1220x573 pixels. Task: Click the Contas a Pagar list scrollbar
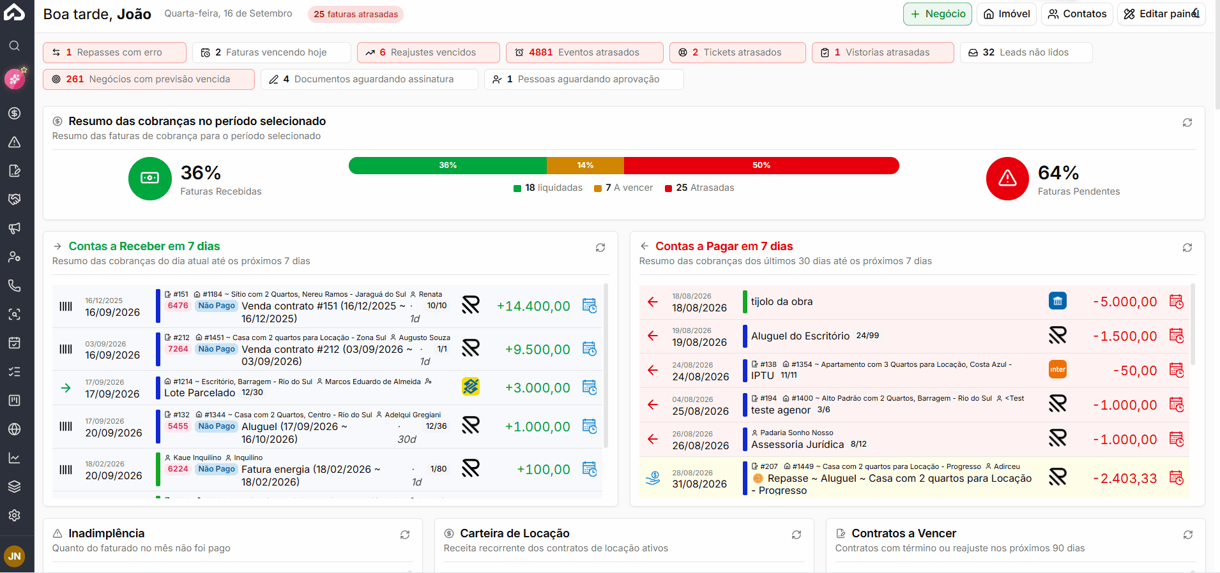[1193, 324]
